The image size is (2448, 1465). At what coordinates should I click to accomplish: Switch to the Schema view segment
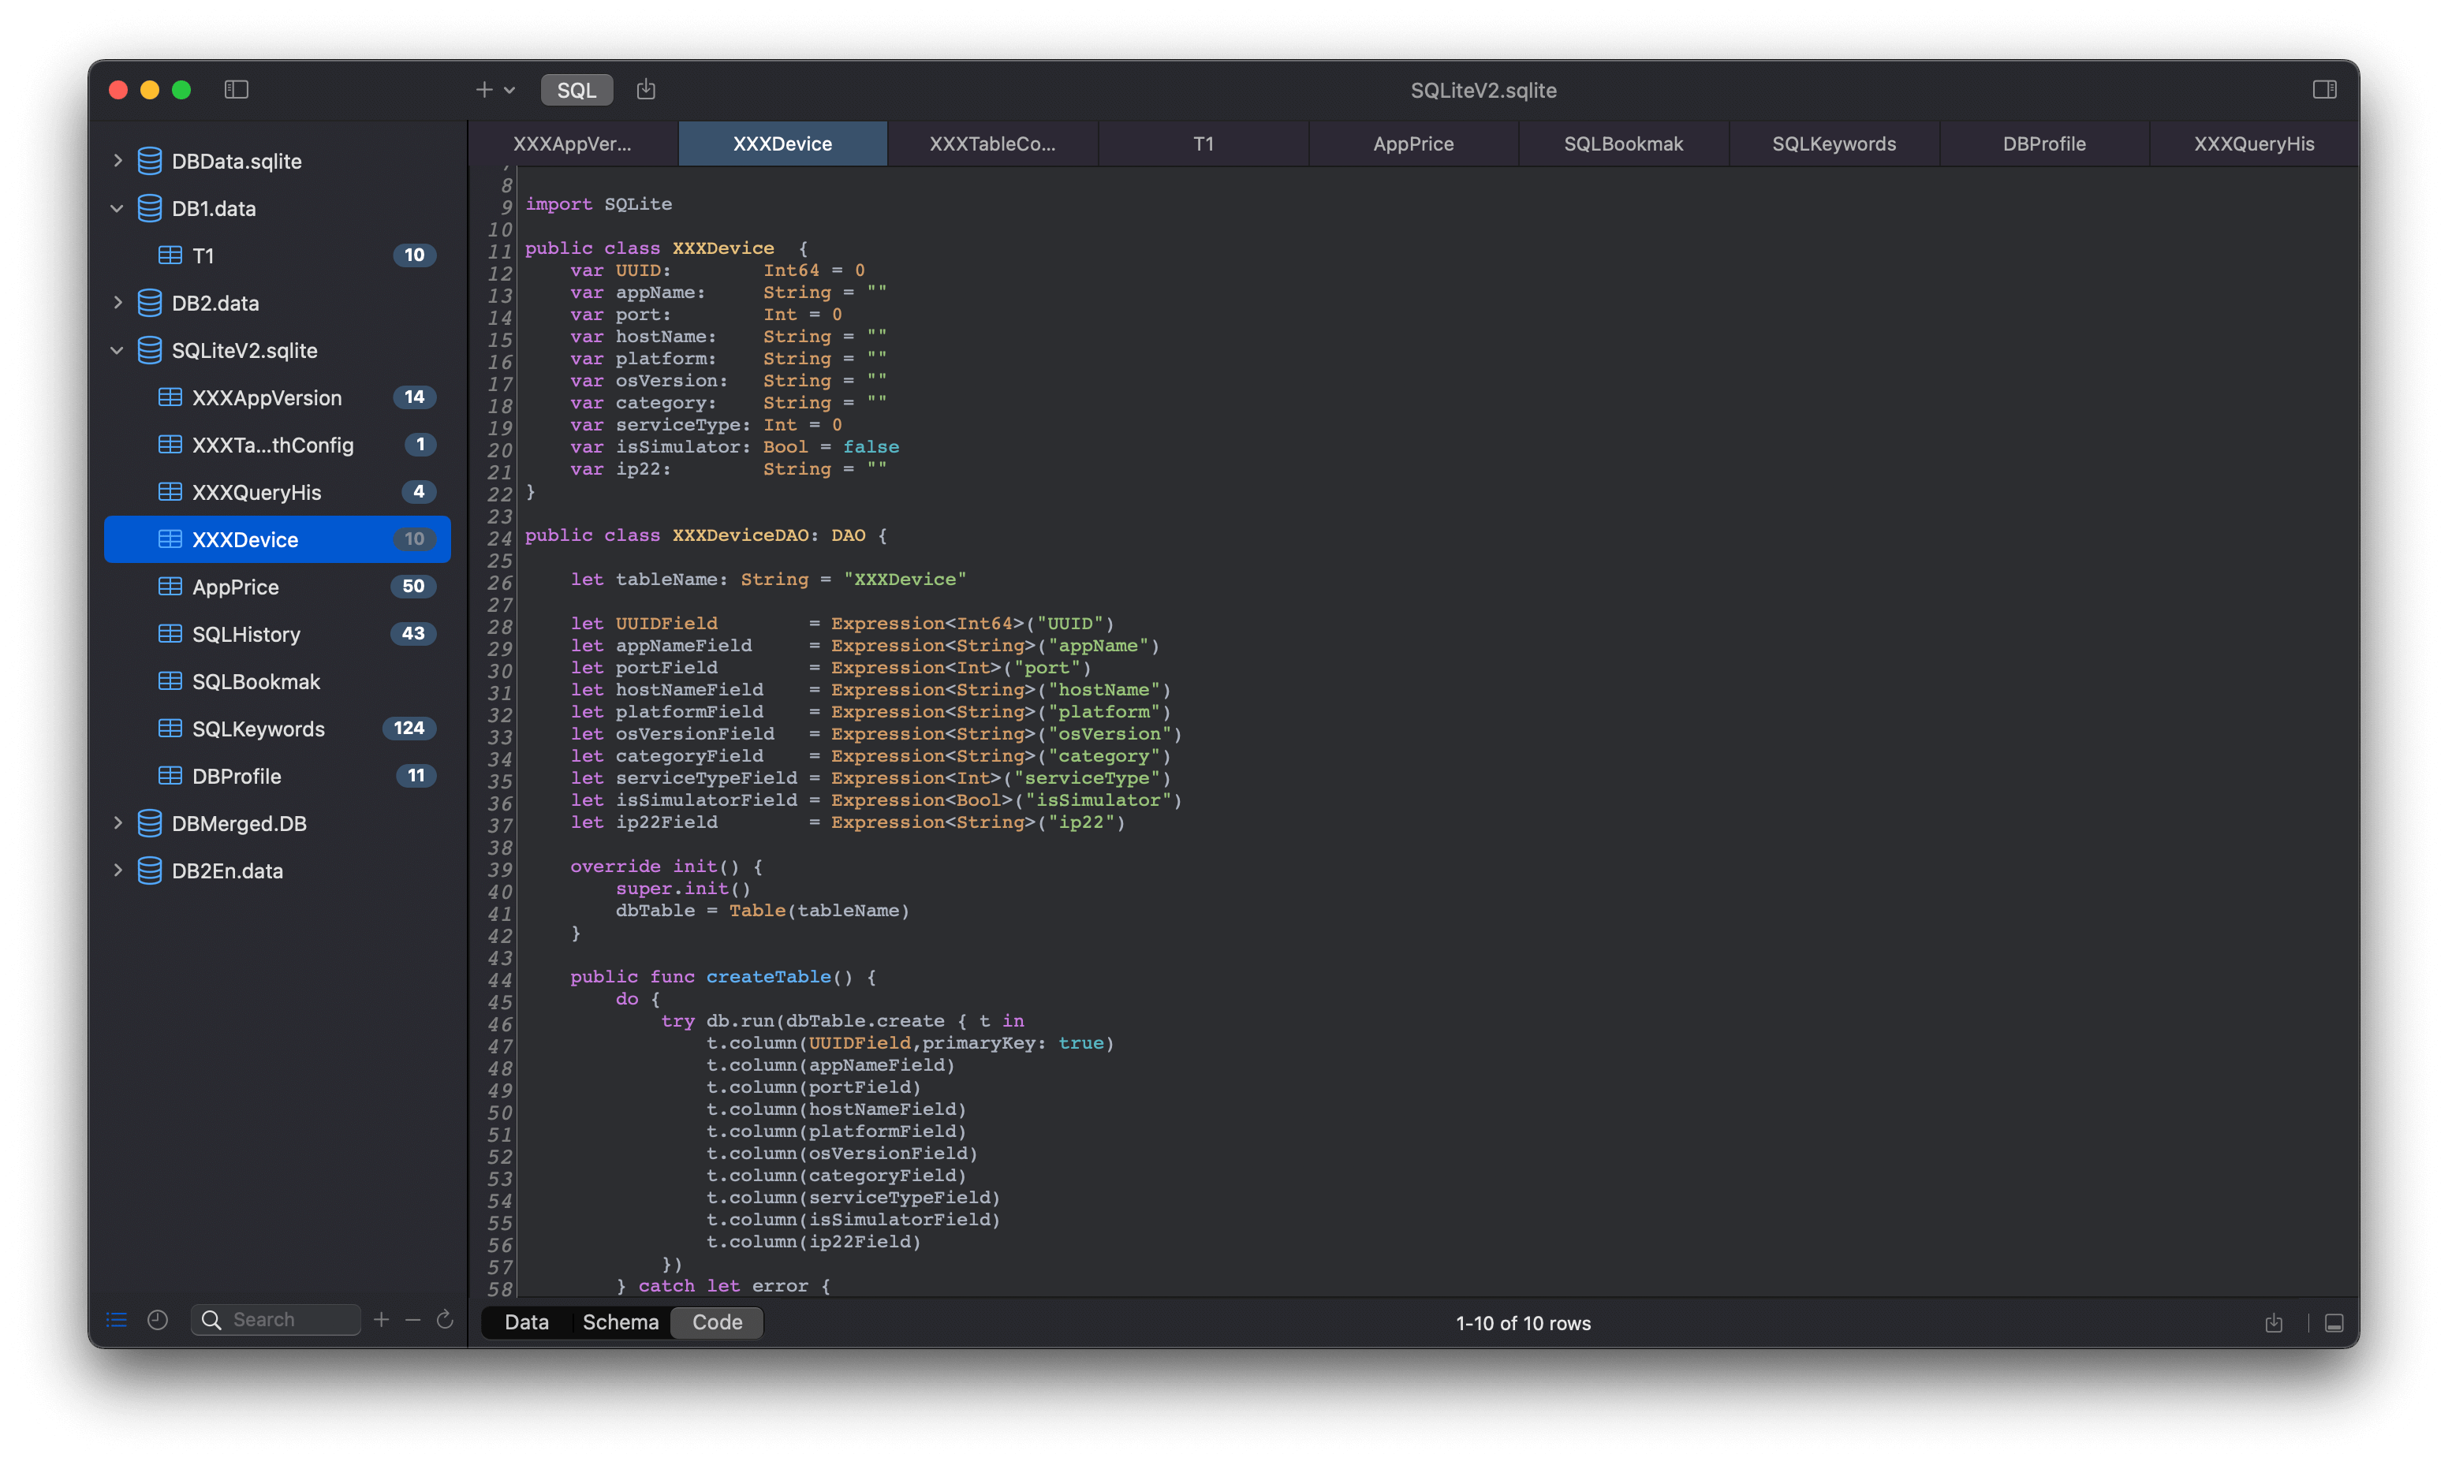(620, 1321)
